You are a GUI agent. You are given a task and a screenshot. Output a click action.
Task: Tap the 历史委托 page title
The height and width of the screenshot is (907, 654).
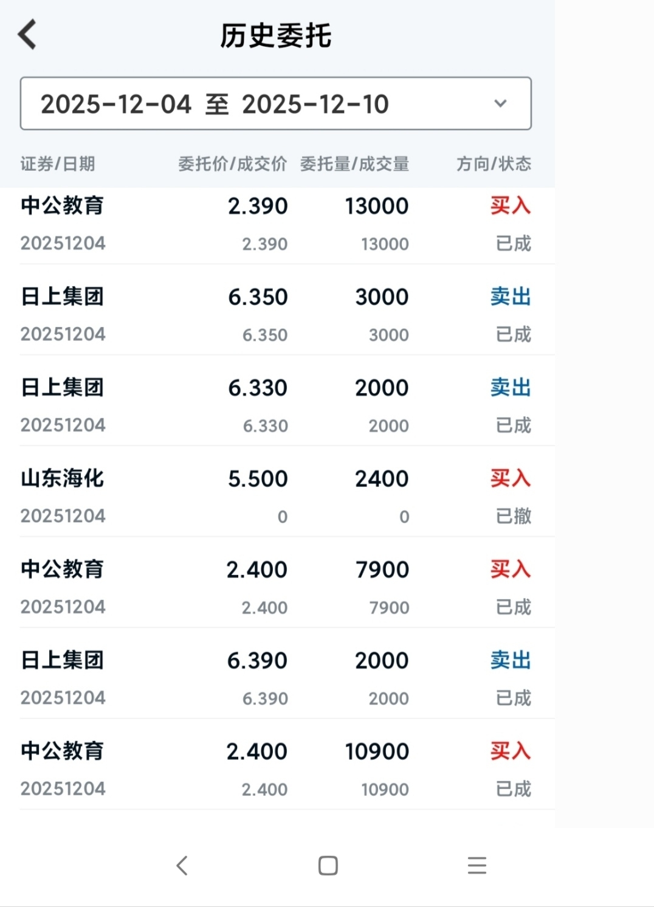point(276,35)
